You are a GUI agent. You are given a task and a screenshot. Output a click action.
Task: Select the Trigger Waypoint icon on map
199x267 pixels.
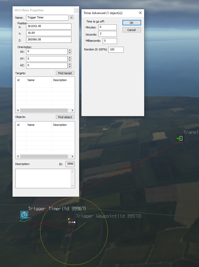click(x=72, y=222)
